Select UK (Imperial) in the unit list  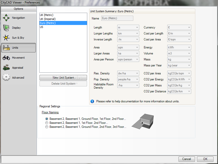[63, 19]
